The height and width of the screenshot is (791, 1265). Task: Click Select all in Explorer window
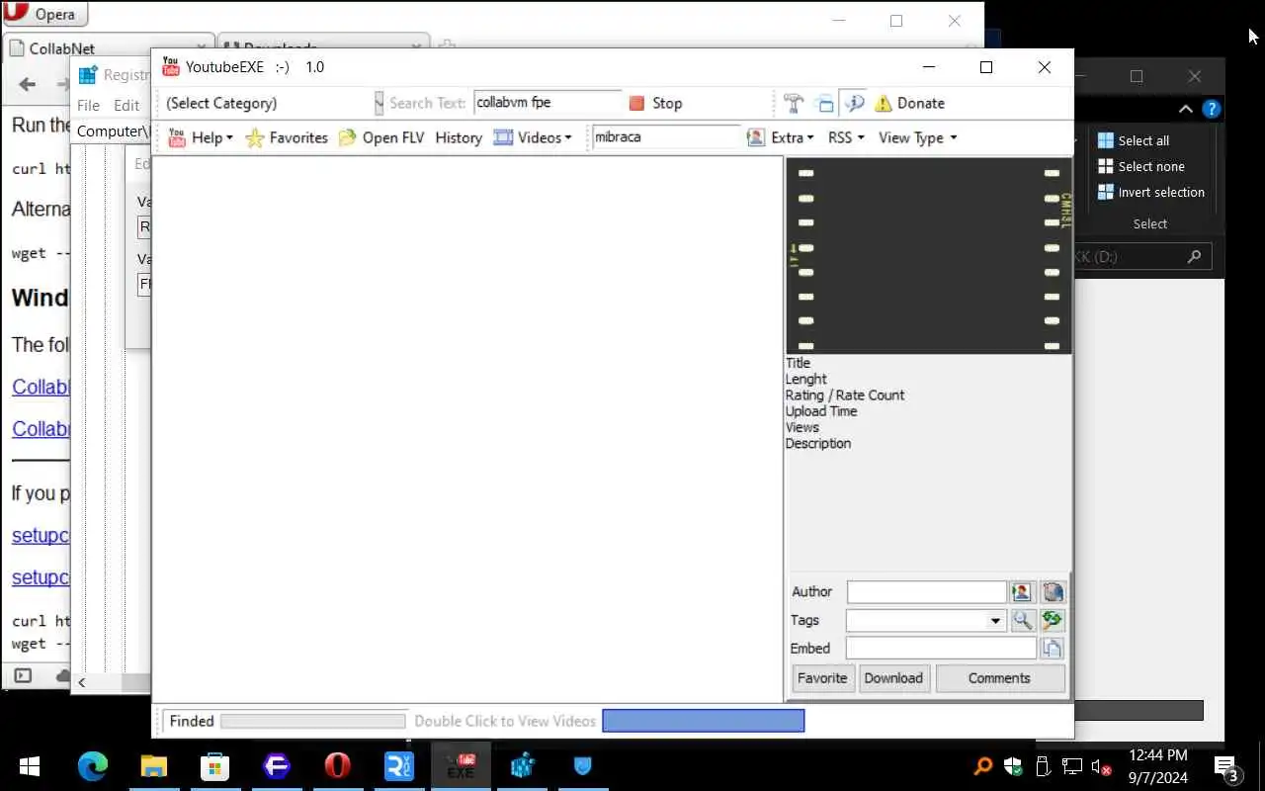[1134, 140]
